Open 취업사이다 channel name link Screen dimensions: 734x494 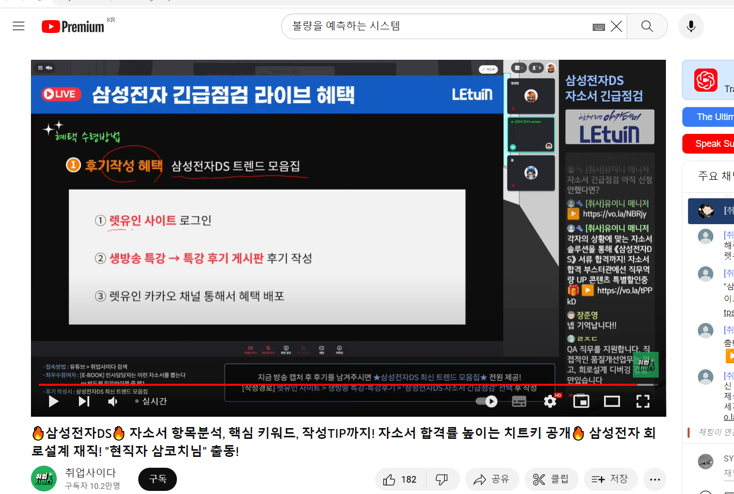pyautogui.click(x=91, y=472)
